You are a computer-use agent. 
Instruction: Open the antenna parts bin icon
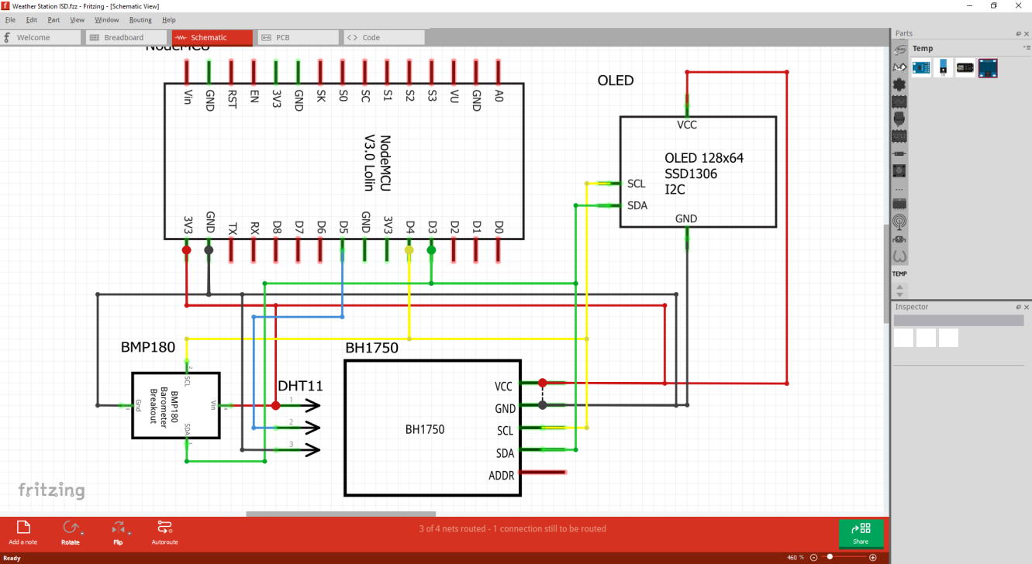coord(899,222)
